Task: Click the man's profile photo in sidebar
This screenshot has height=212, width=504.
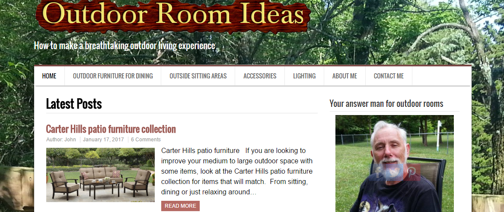Action: tap(394, 163)
